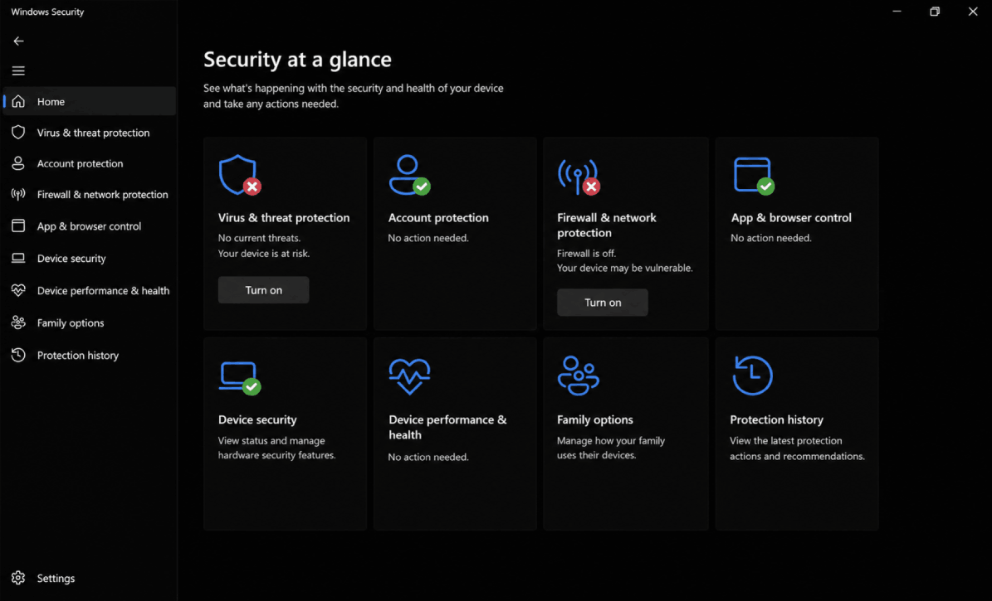Screen dimensions: 992x601
Task: Click the laptop icon on Device security card
Action: click(240, 378)
